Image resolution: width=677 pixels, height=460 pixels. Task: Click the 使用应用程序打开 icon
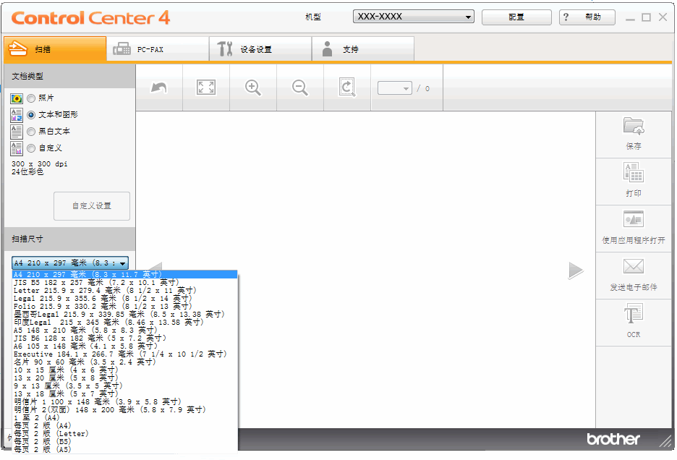point(634,219)
